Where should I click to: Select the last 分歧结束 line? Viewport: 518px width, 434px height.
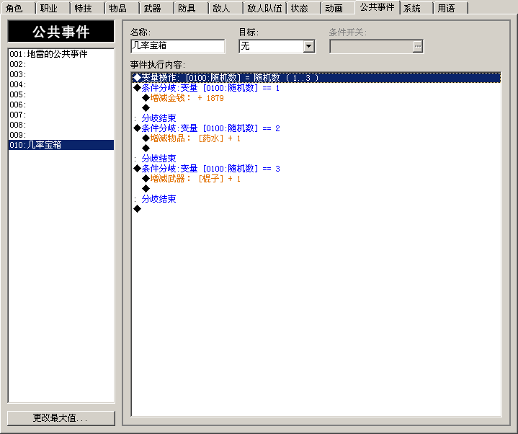point(316,199)
